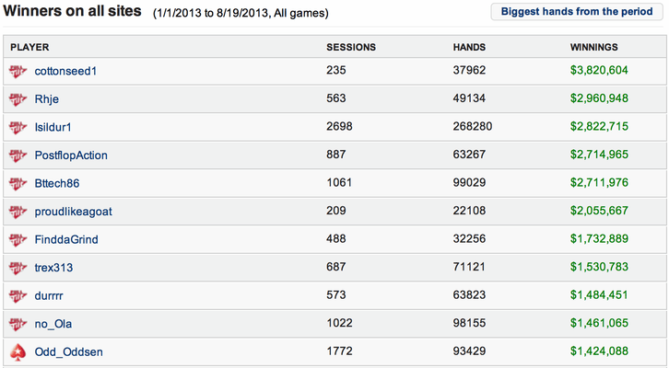Click site icon next to proudlikeagoat

pyautogui.click(x=18, y=212)
